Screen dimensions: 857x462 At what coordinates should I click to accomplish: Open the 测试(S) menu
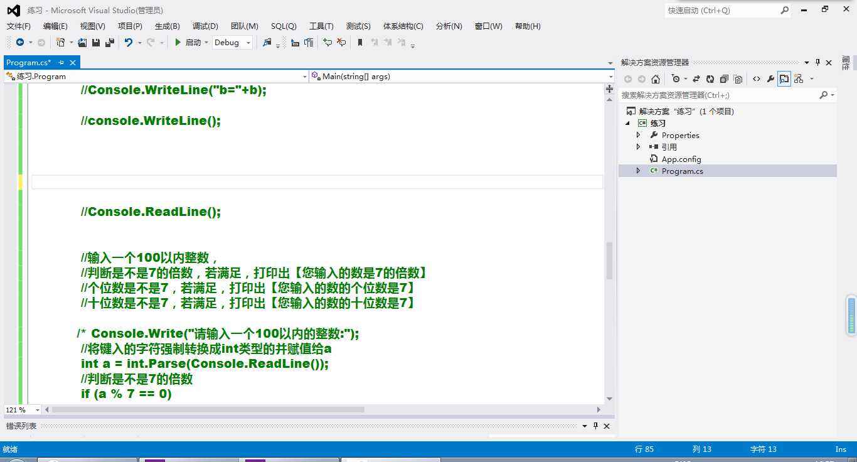pos(358,26)
